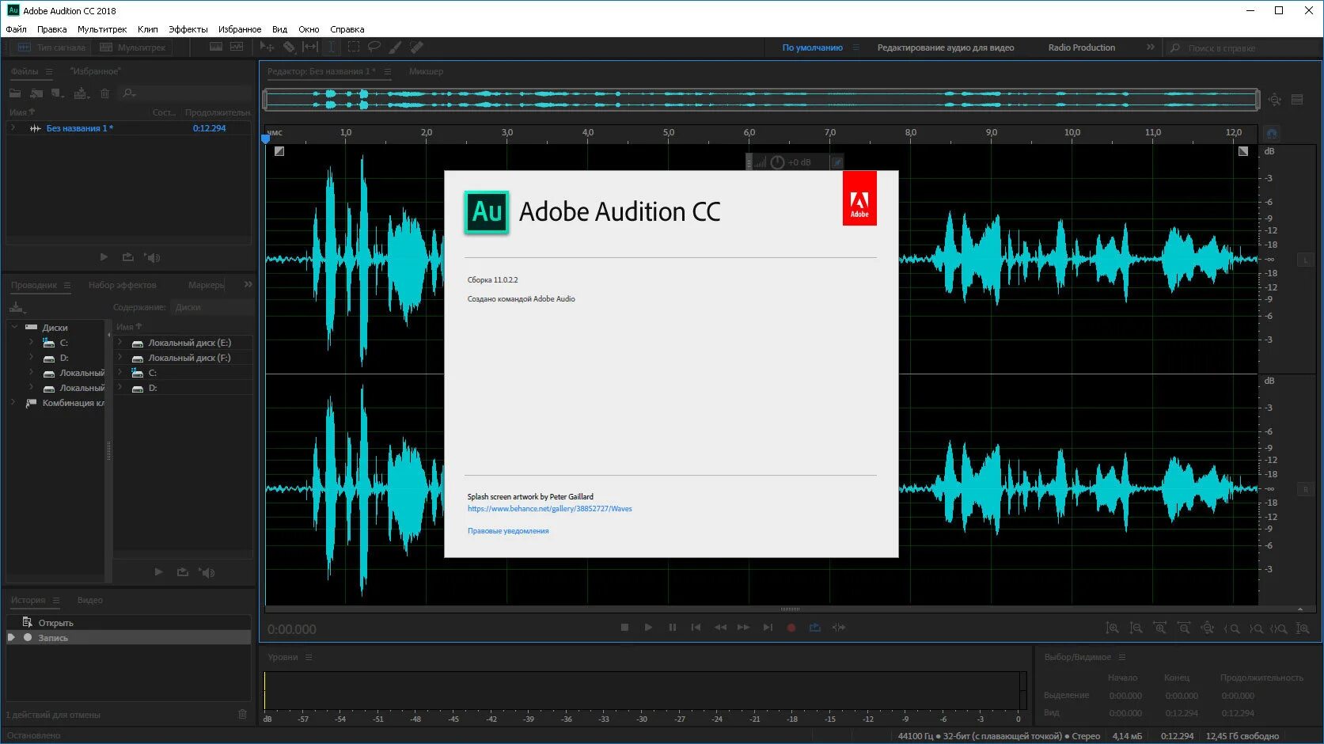Select the Move tool in the toolbar
Viewport: 1324px width, 744px height.
pyautogui.click(x=267, y=47)
